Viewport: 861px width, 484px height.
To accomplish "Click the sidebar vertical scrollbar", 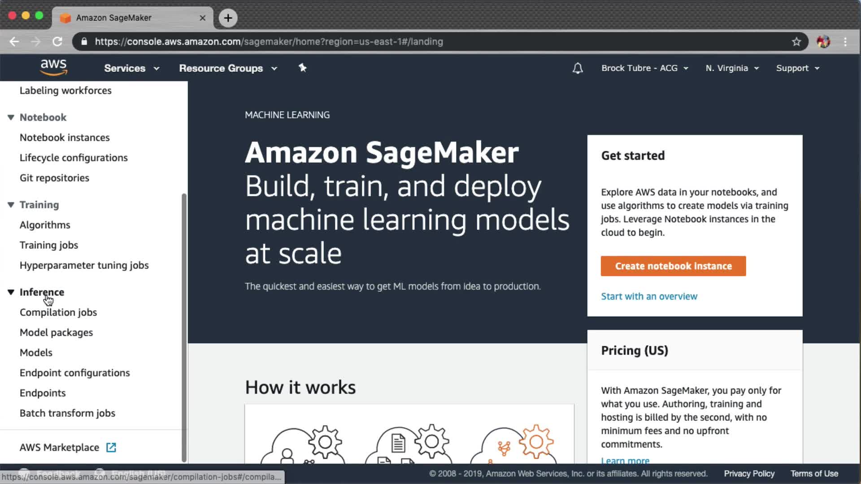I will [184, 327].
